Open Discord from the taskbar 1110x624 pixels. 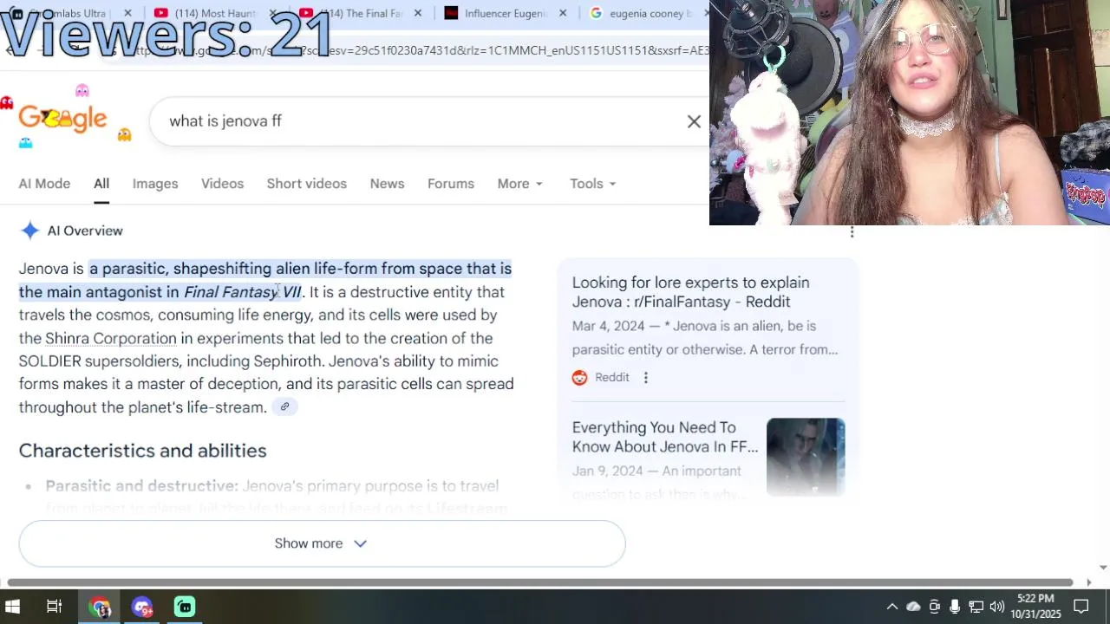pyautogui.click(x=142, y=607)
